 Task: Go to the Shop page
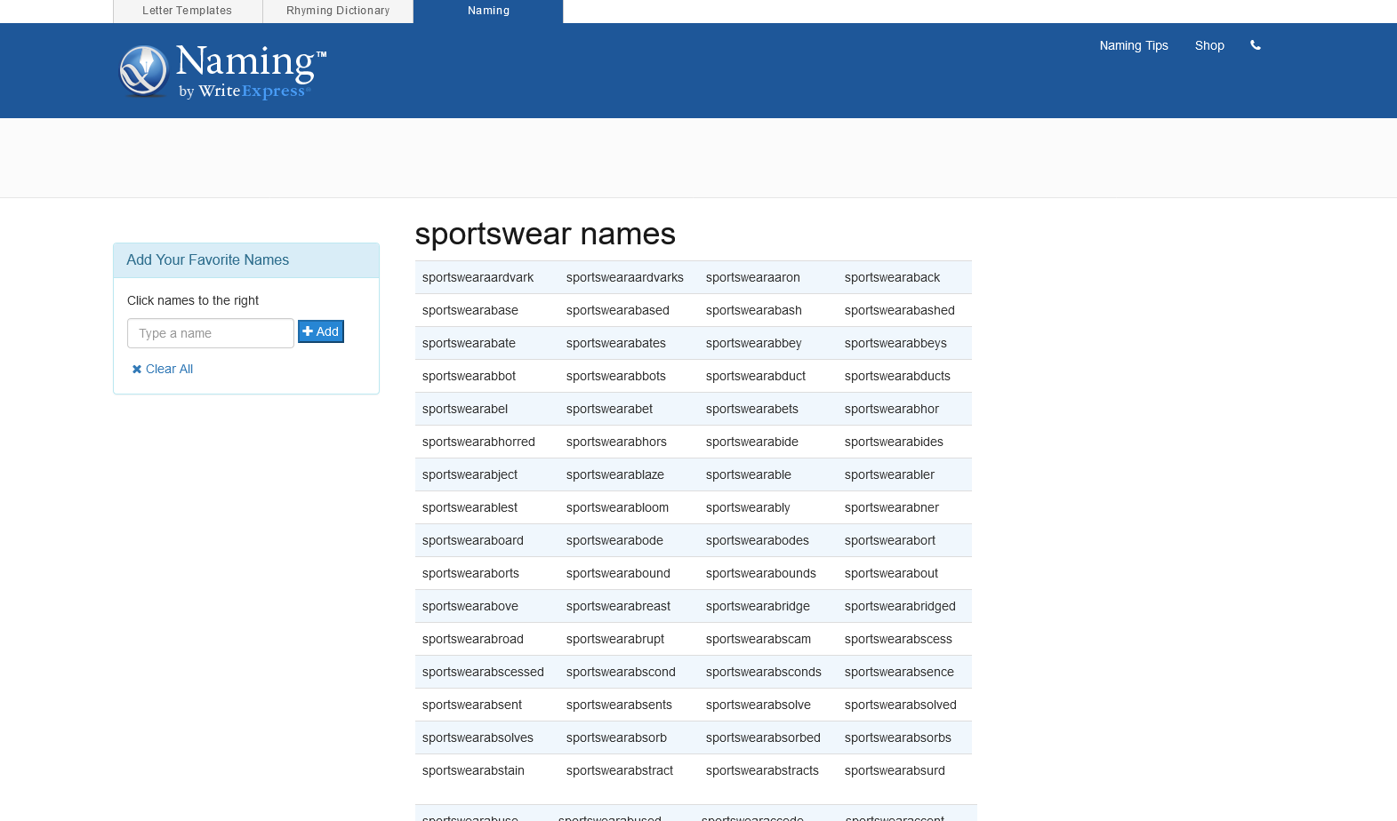[1208, 45]
